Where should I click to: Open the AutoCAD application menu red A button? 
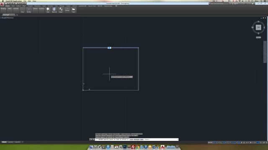point(2,4)
